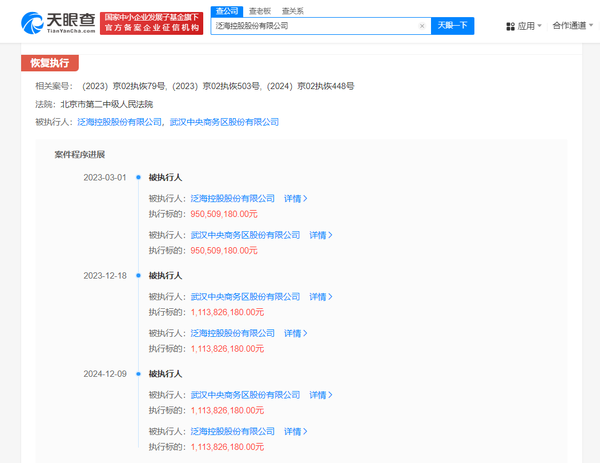Click the 2023-12-18 timeline dot
Screen dimensions: 600x463
[x=139, y=276]
